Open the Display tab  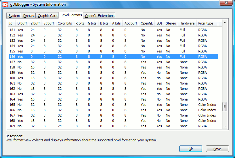pyautogui.click(x=29, y=16)
